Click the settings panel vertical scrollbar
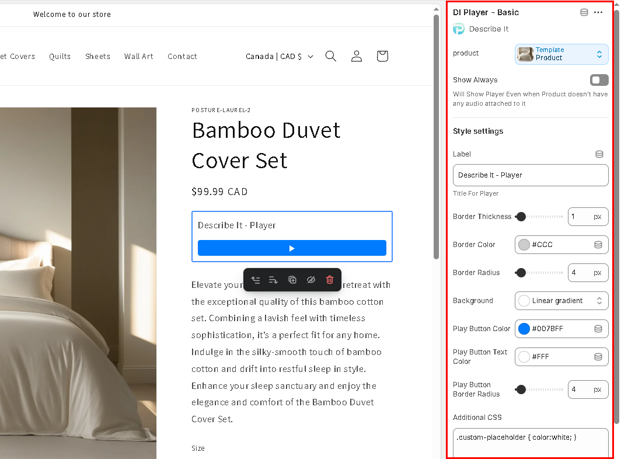The width and height of the screenshot is (621, 459). pos(617,216)
